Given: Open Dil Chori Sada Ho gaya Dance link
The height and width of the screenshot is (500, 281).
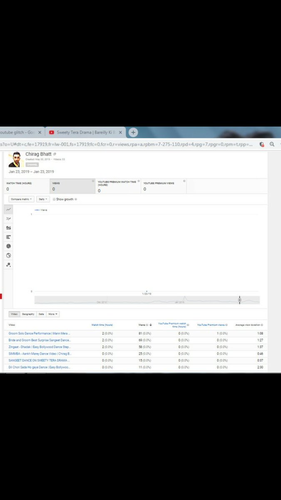Looking at the screenshot, I should tap(40, 367).
